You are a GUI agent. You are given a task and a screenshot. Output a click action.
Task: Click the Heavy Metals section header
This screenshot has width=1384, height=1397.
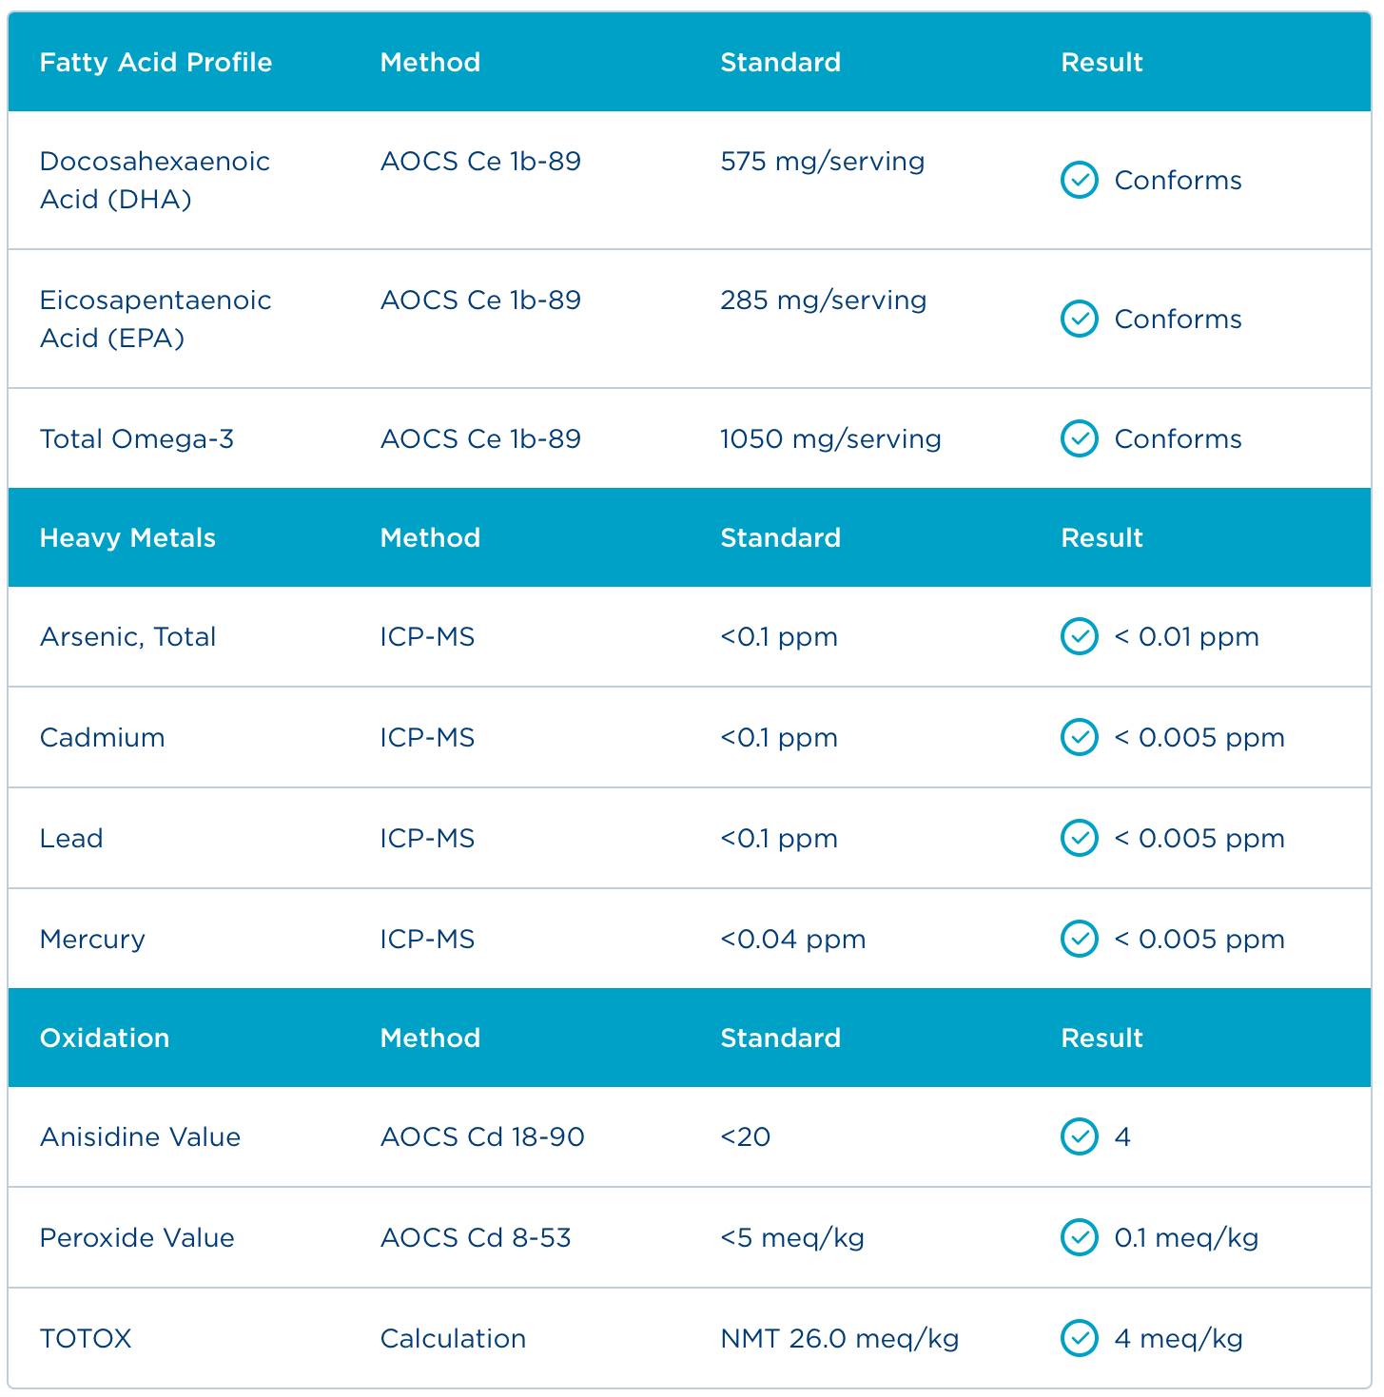coord(127,538)
